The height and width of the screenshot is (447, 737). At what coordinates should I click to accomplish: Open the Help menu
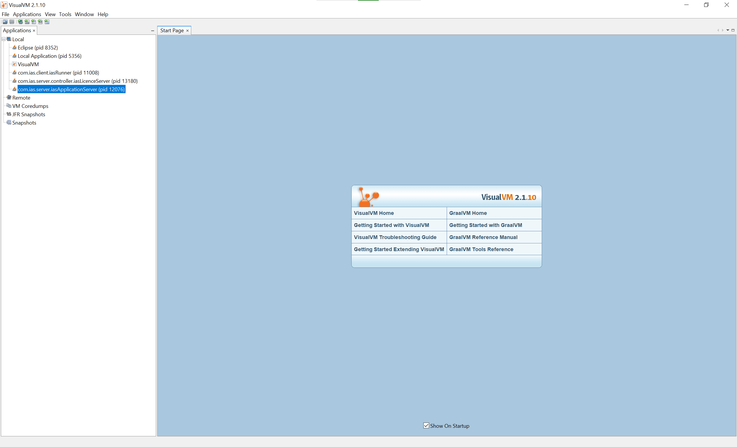point(103,14)
